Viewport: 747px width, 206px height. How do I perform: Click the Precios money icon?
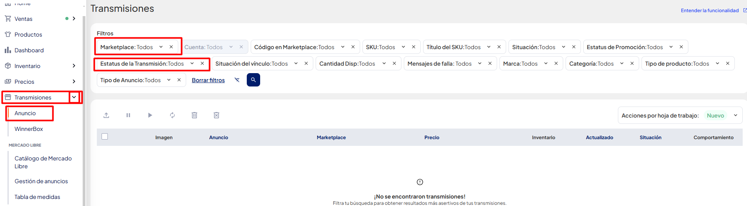[x=8, y=81]
